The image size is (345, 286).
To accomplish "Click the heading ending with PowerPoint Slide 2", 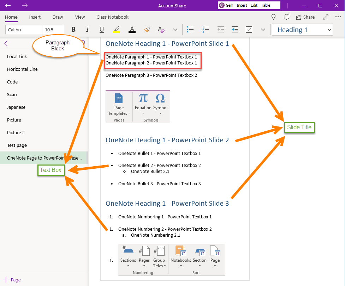I will (x=167, y=140).
